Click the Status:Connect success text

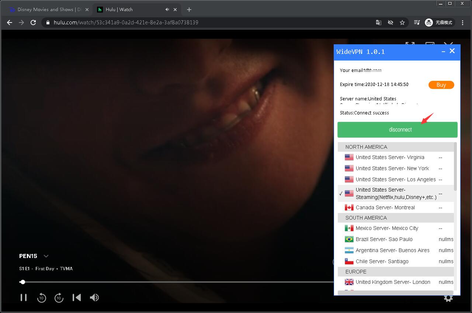364,113
